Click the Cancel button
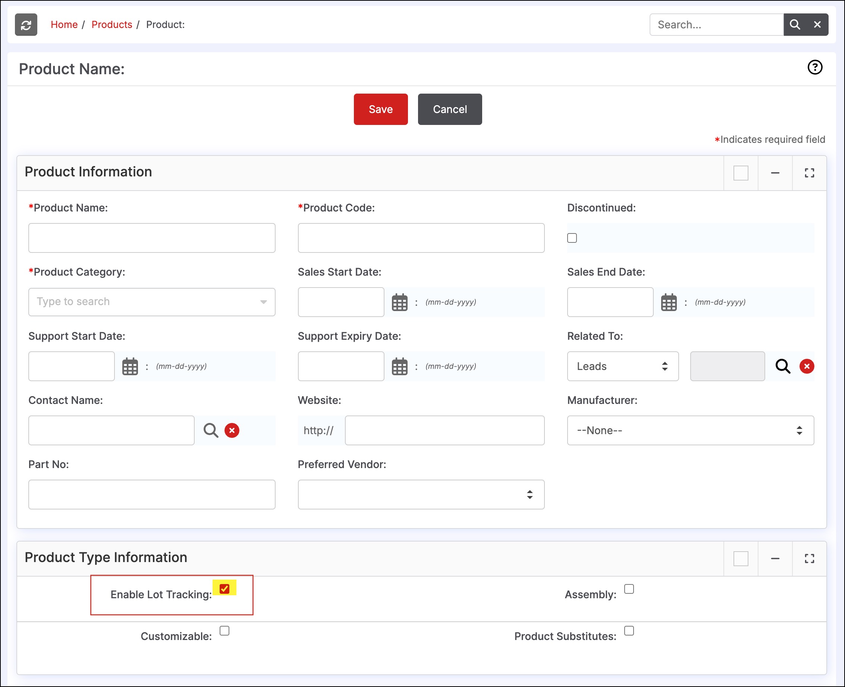845x687 pixels. pos(450,109)
